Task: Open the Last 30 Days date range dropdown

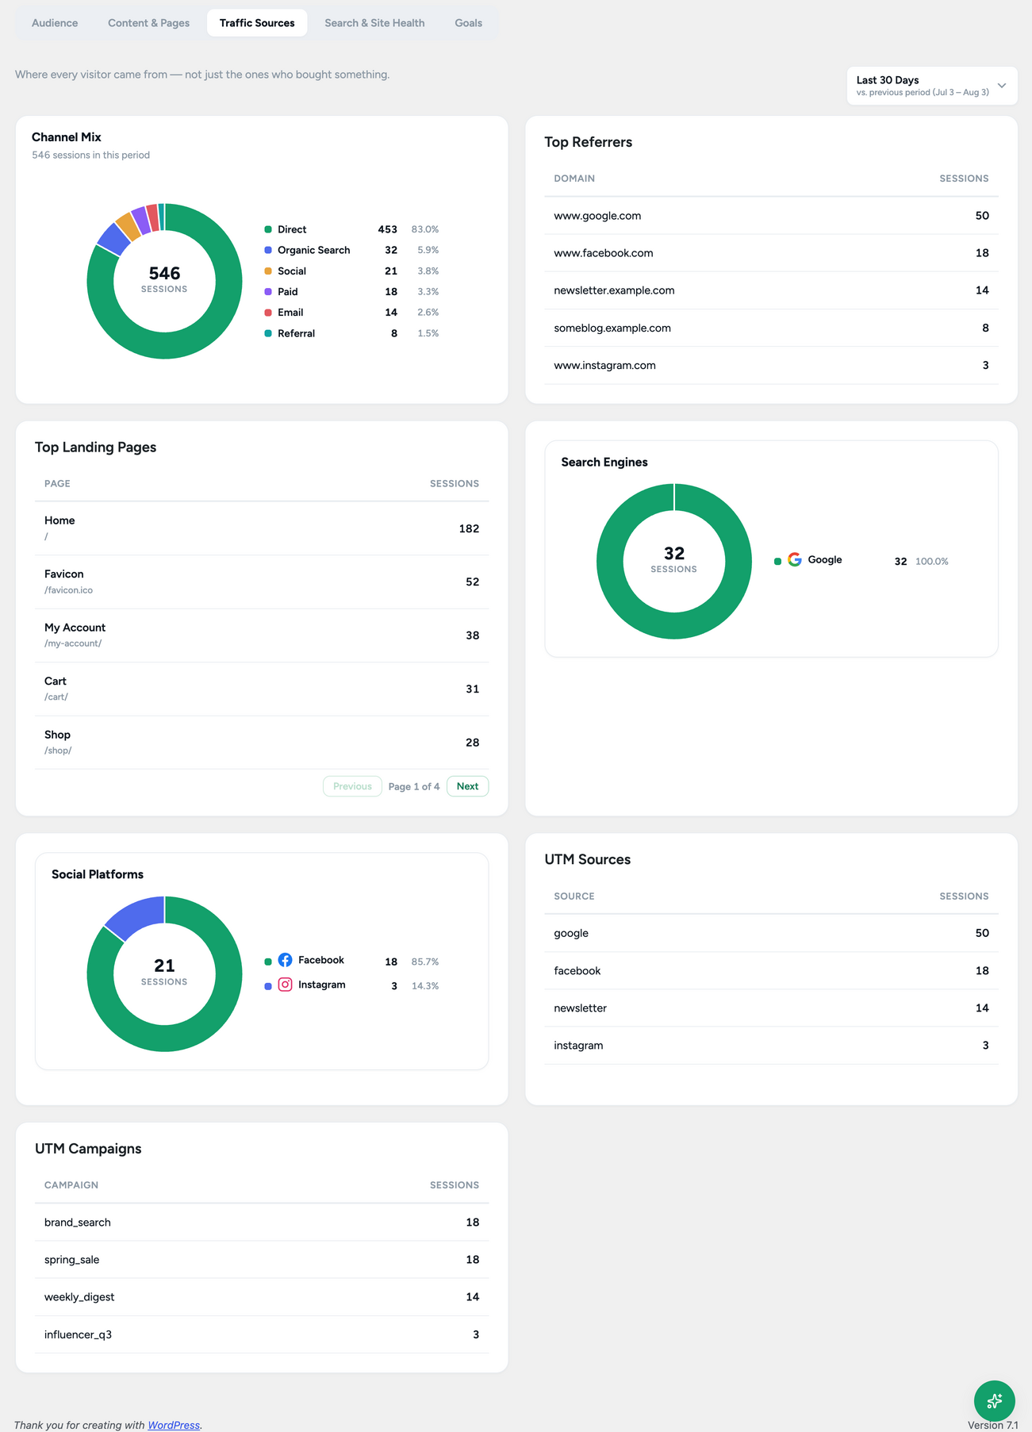Action: coord(932,86)
